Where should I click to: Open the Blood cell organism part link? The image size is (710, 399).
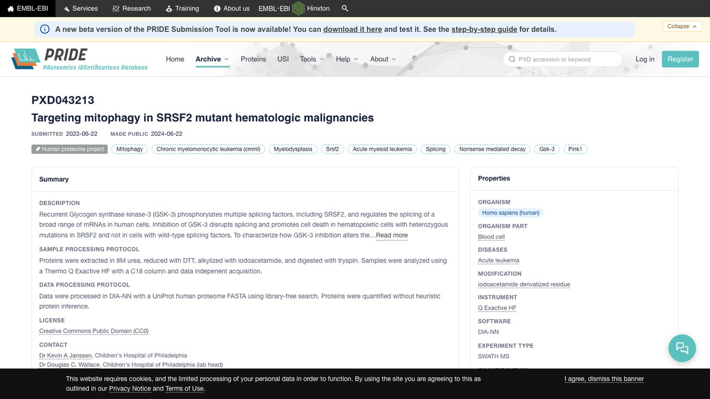pos(491,237)
